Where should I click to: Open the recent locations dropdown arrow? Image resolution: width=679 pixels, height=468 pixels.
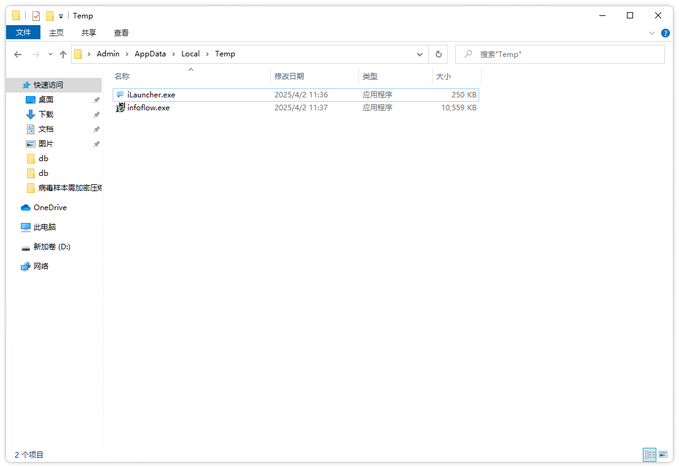(x=50, y=54)
